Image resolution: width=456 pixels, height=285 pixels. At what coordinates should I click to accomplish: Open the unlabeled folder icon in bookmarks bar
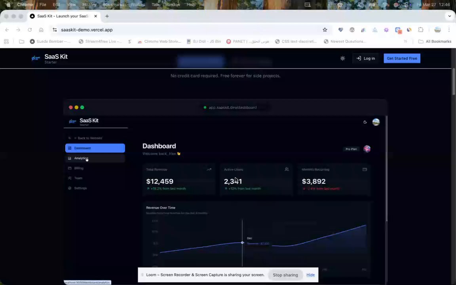pyautogui.click(x=21, y=42)
